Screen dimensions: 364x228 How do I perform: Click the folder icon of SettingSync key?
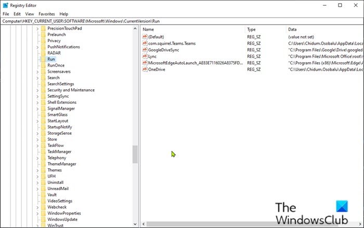pyautogui.click(x=43, y=96)
